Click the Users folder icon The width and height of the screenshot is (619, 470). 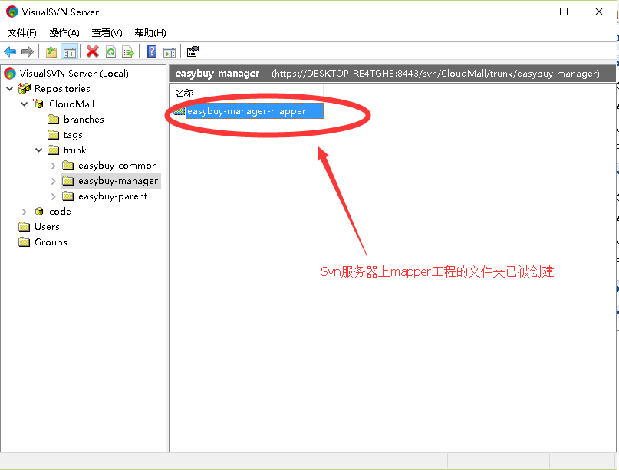(x=25, y=227)
